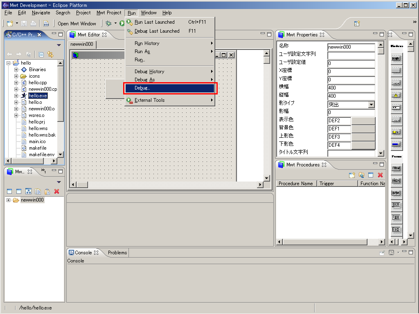Click the open console icon in Console view
The width and height of the screenshot is (419, 314).
coord(391,252)
